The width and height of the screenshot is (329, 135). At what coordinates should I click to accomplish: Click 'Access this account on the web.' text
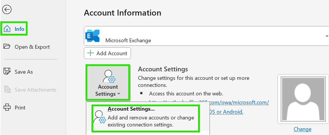pyautogui.click(x=186, y=93)
